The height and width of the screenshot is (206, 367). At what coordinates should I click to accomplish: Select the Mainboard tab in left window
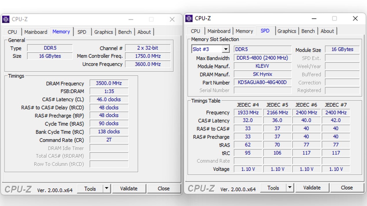(x=36, y=32)
